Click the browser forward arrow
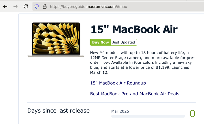 click(x=15, y=6)
